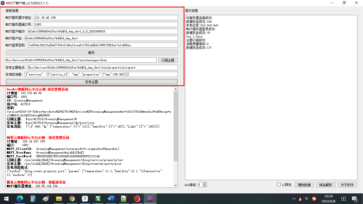The height and width of the screenshot is (204, 363).
Task: Click the examples panel scrollbar up arrow
Action: click(x=175, y=89)
